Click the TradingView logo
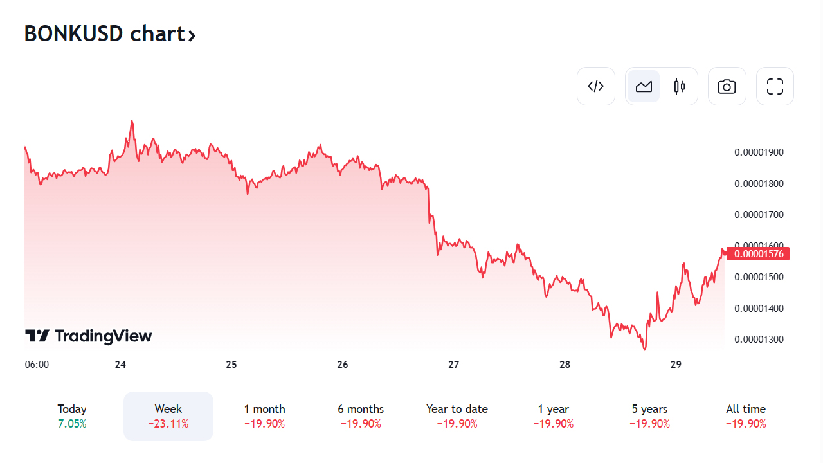Image resolution: width=823 pixels, height=463 pixels. coord(89,336)
